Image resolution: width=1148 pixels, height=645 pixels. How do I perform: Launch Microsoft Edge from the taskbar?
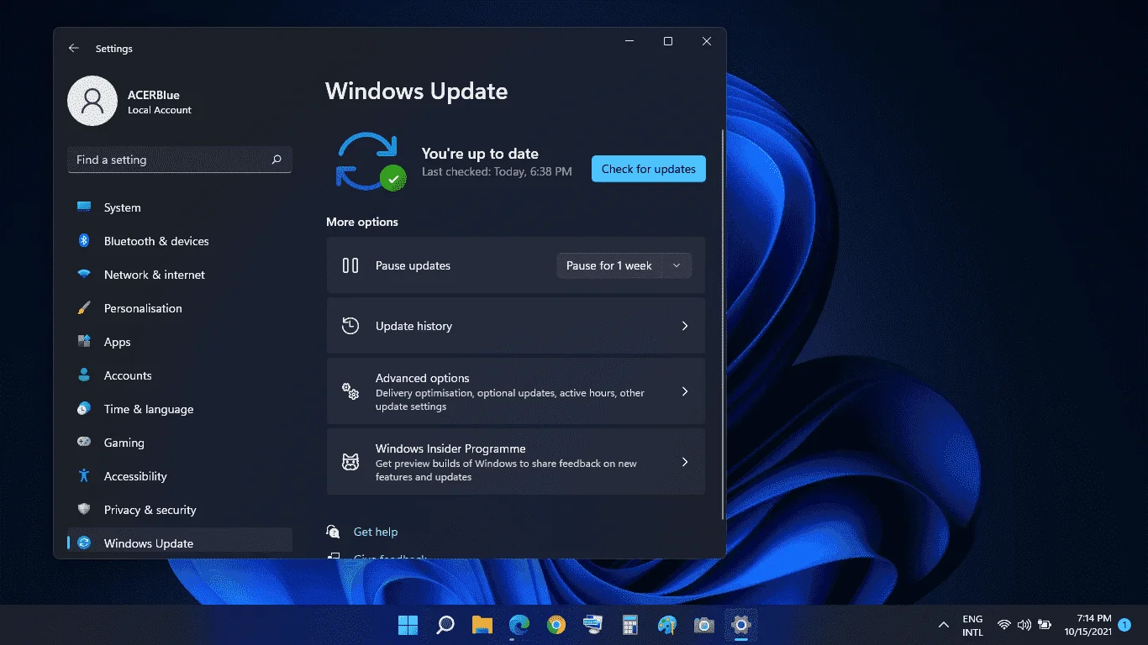[519, 625]
